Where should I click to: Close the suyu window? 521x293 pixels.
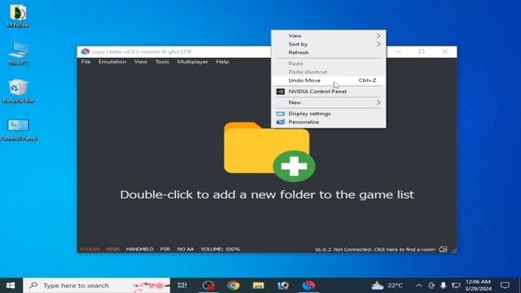click(445, 51)
